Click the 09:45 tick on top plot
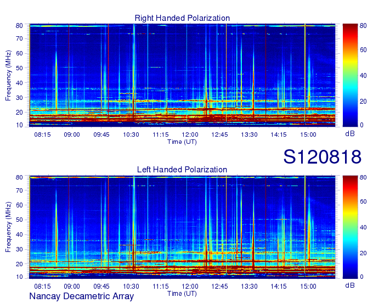Image resolution: width=373 pixels, height=303 pixels. [101, 134]
